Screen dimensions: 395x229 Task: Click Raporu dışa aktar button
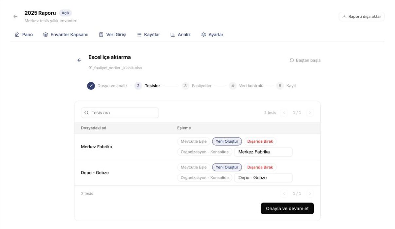[362, 16]
